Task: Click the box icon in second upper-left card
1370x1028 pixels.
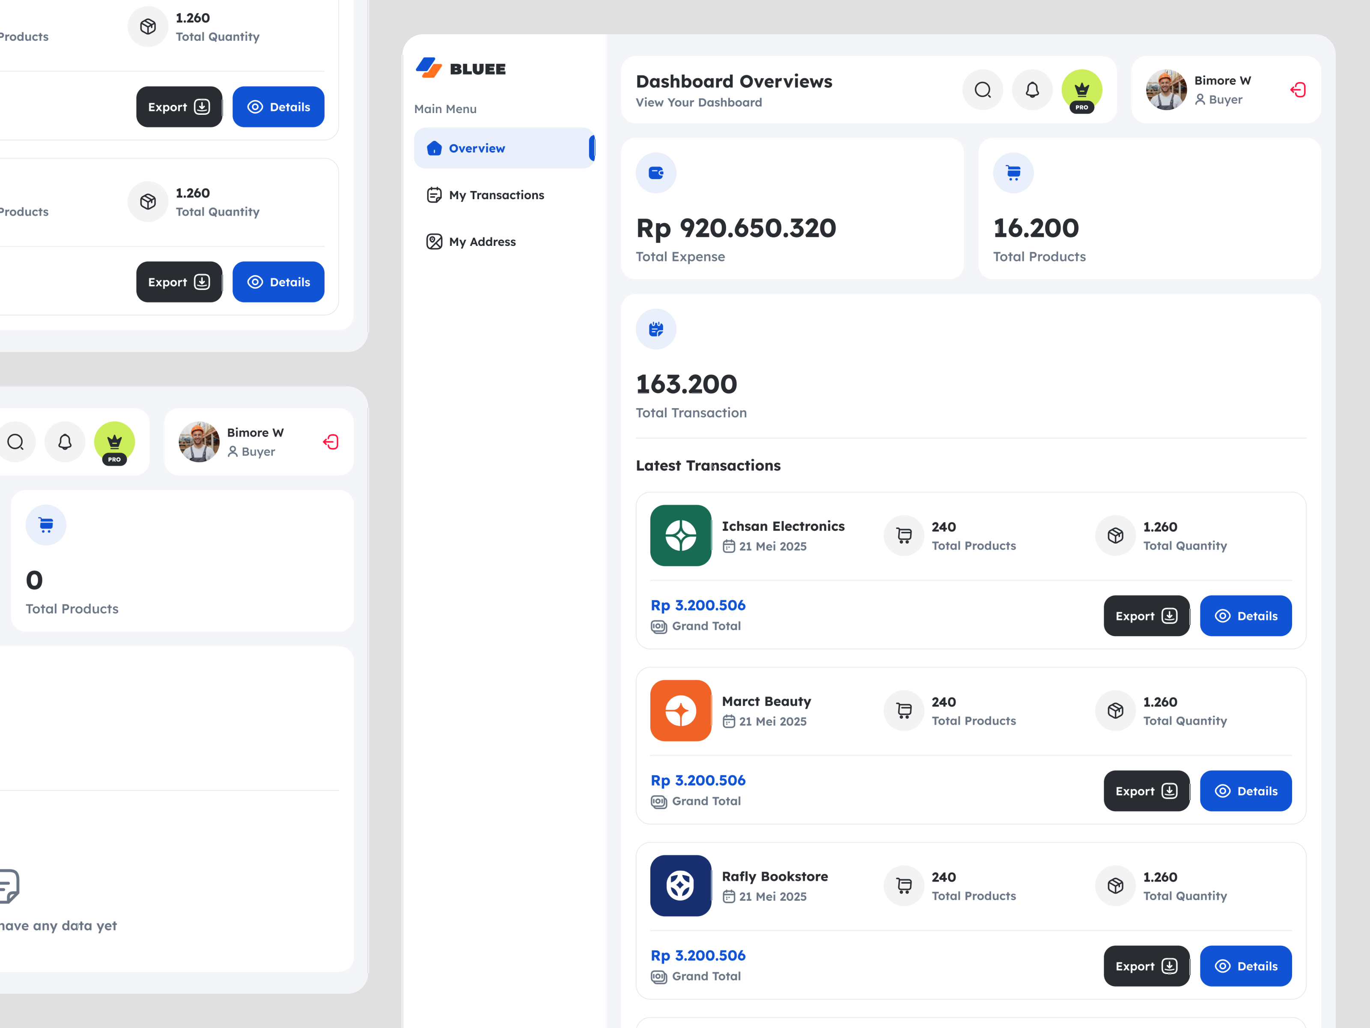Action: coord(148,201)
